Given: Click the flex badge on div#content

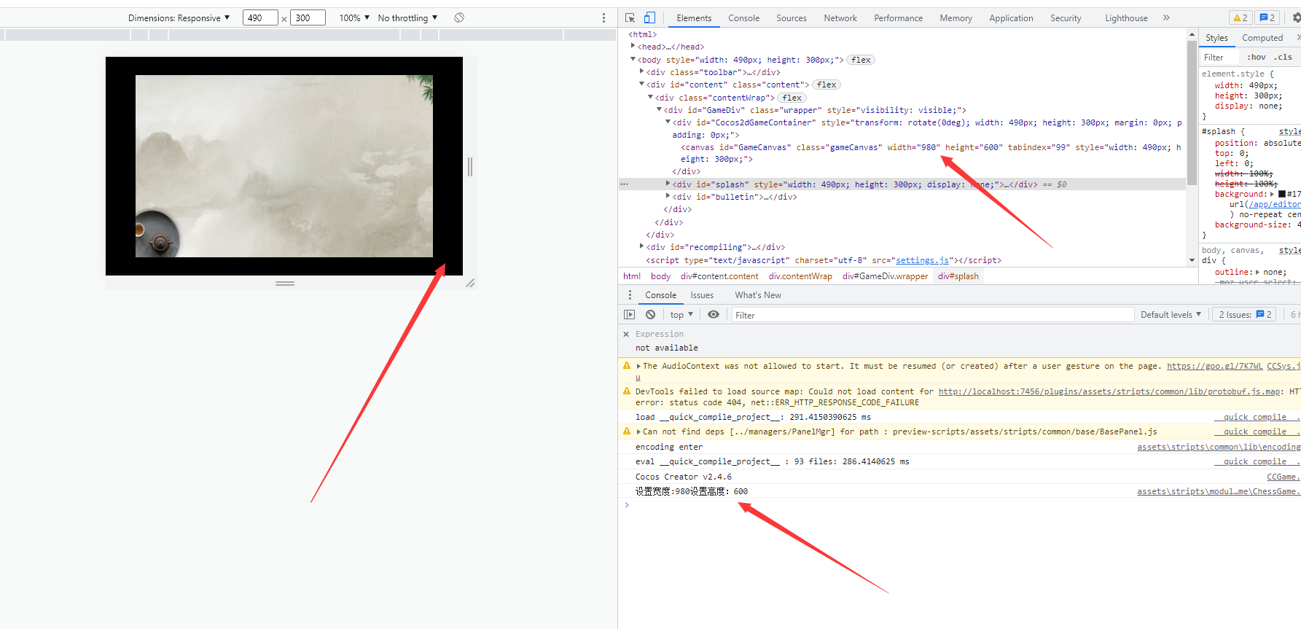Looking at the screenshot, I should (827, 85).
